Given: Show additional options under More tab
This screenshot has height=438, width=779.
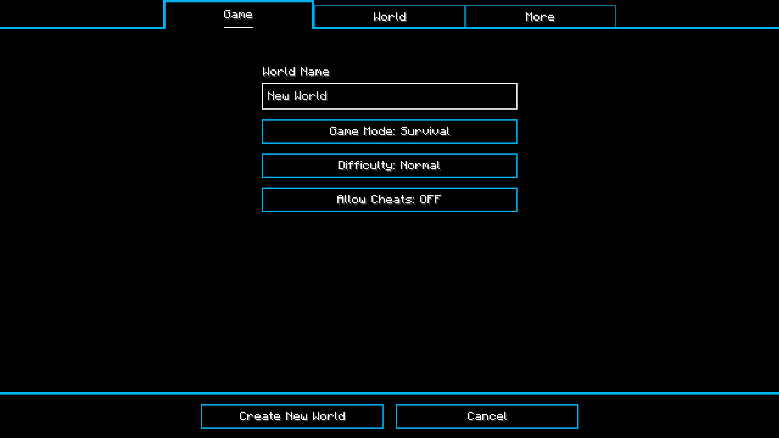Looking at the screenshot, I should click(540, 17).
